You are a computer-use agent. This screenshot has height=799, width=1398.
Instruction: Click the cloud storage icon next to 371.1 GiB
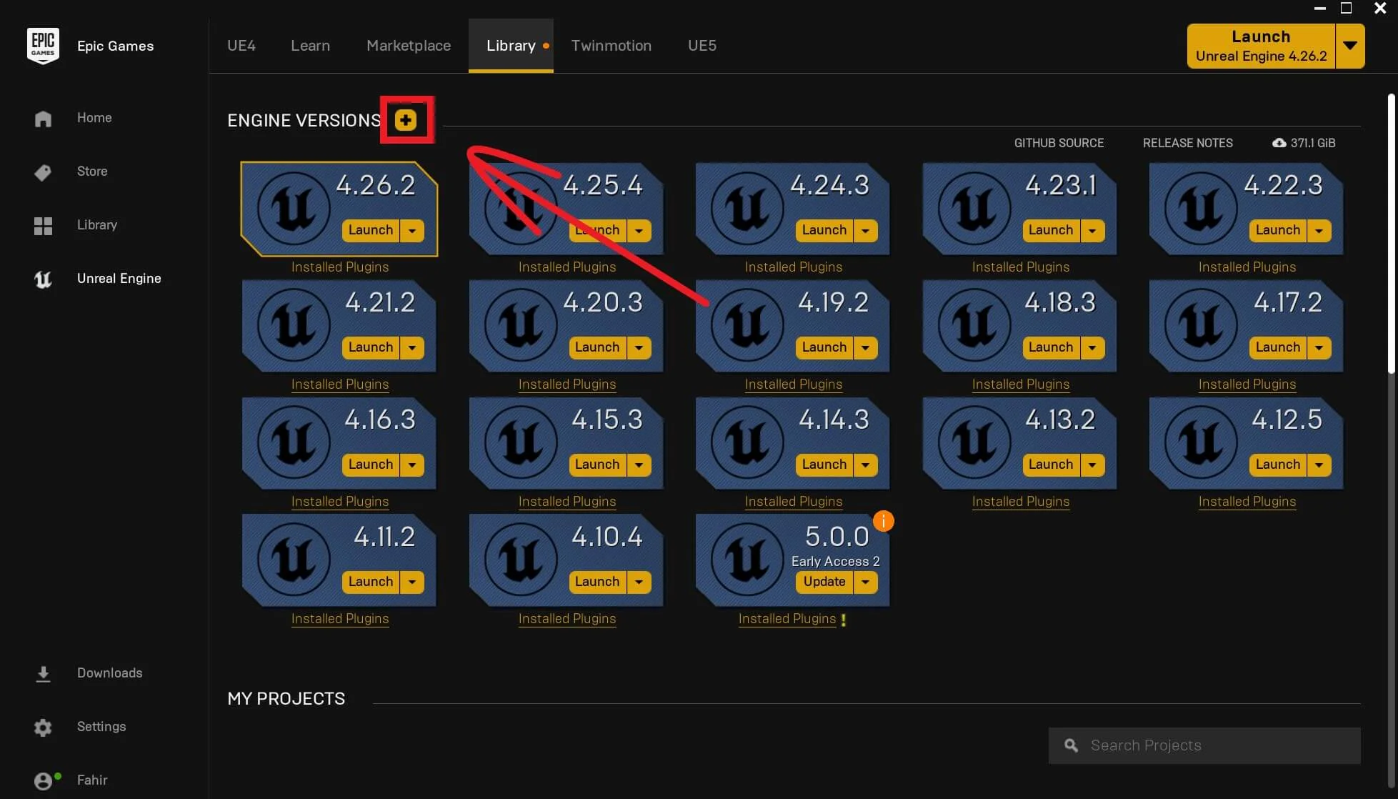pyautogui.click(x=1279, y=143)
